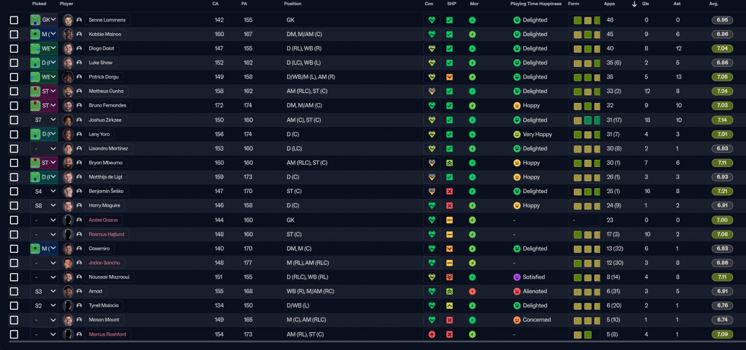Click the info icon beside Kobbie Mainoo
The image size is (746, 350).
click(79, 34)
